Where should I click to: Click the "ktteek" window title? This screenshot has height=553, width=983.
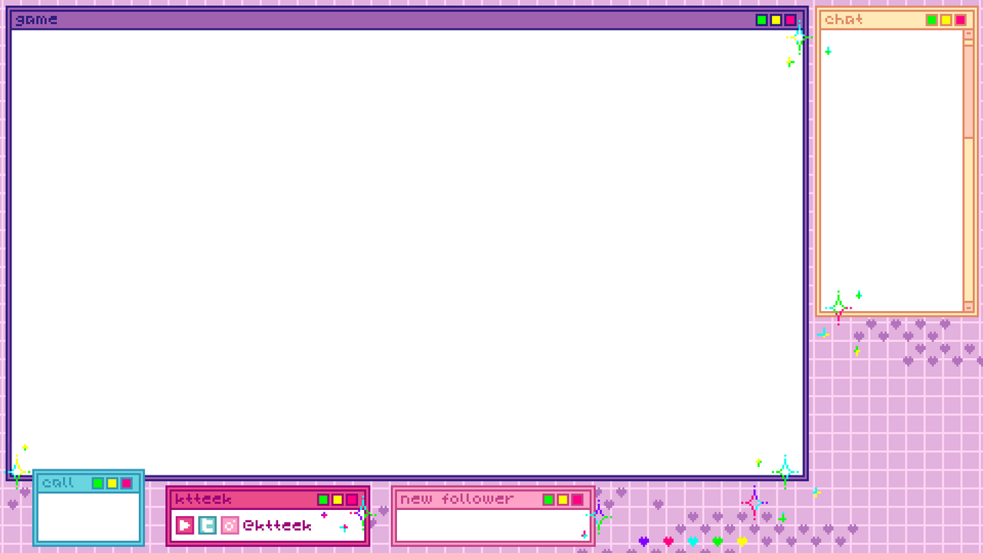[203, 499]
